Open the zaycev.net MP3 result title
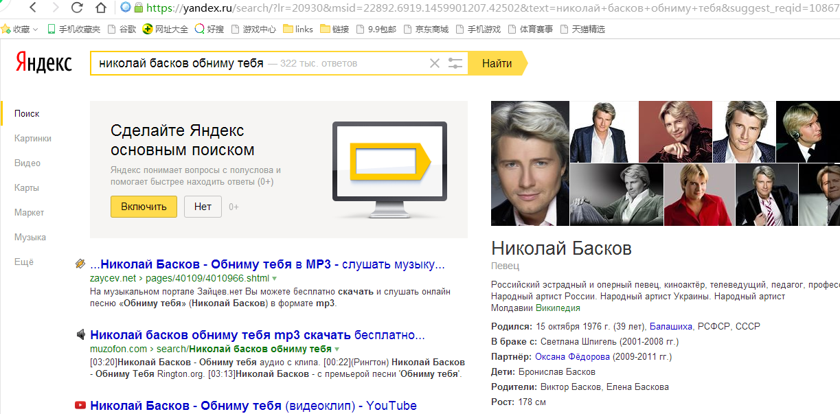Screen dimensions: 840x414 click(x=268, y=264)
